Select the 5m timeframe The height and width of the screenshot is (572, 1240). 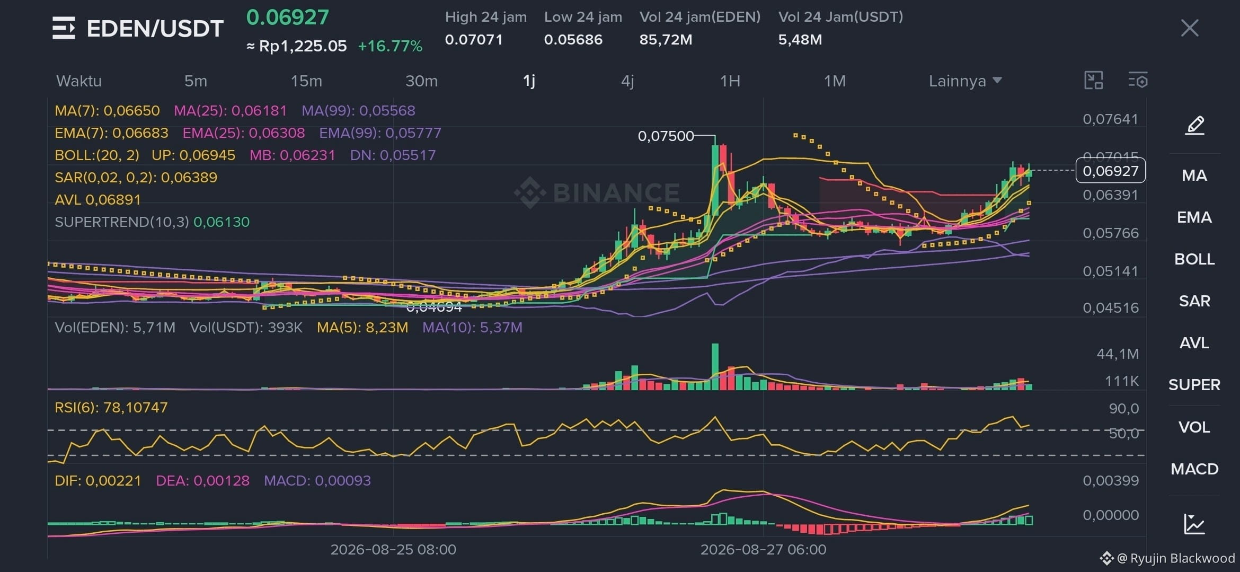(x=196, y=81)
